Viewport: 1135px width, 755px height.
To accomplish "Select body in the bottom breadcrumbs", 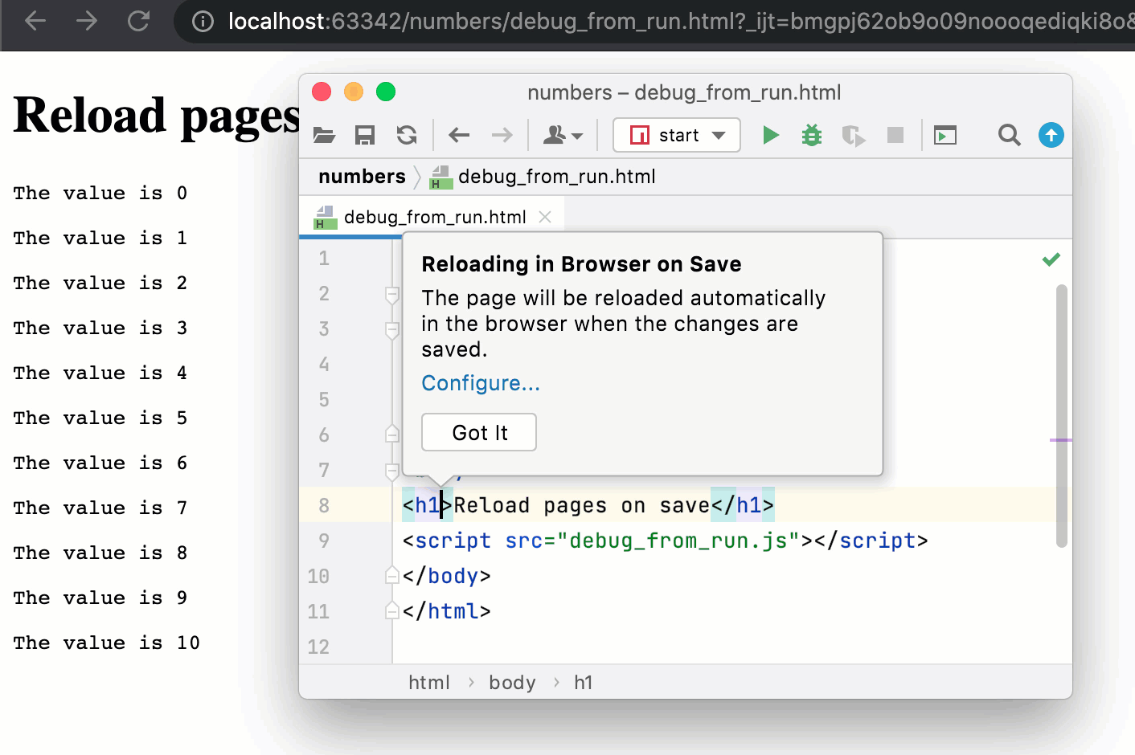I will tap(512, 682).
